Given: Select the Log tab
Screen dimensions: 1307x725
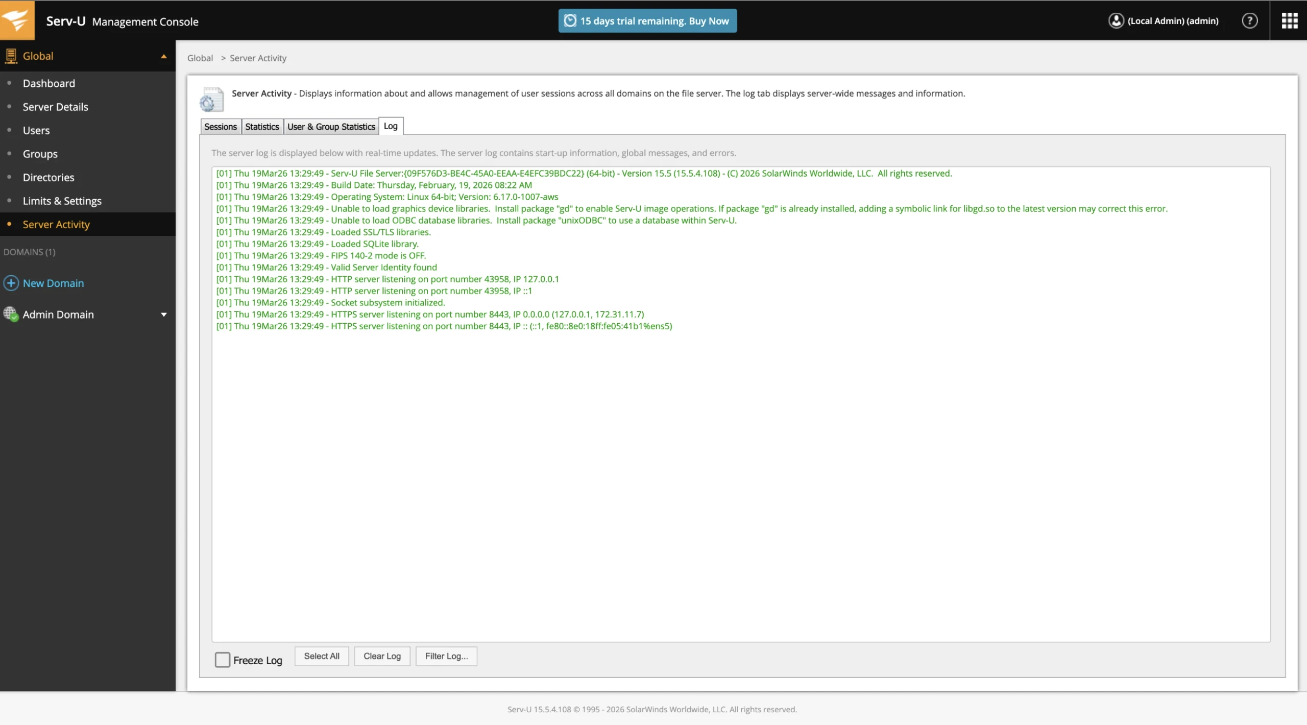Looking at the screenshot, I should point(391,126).
